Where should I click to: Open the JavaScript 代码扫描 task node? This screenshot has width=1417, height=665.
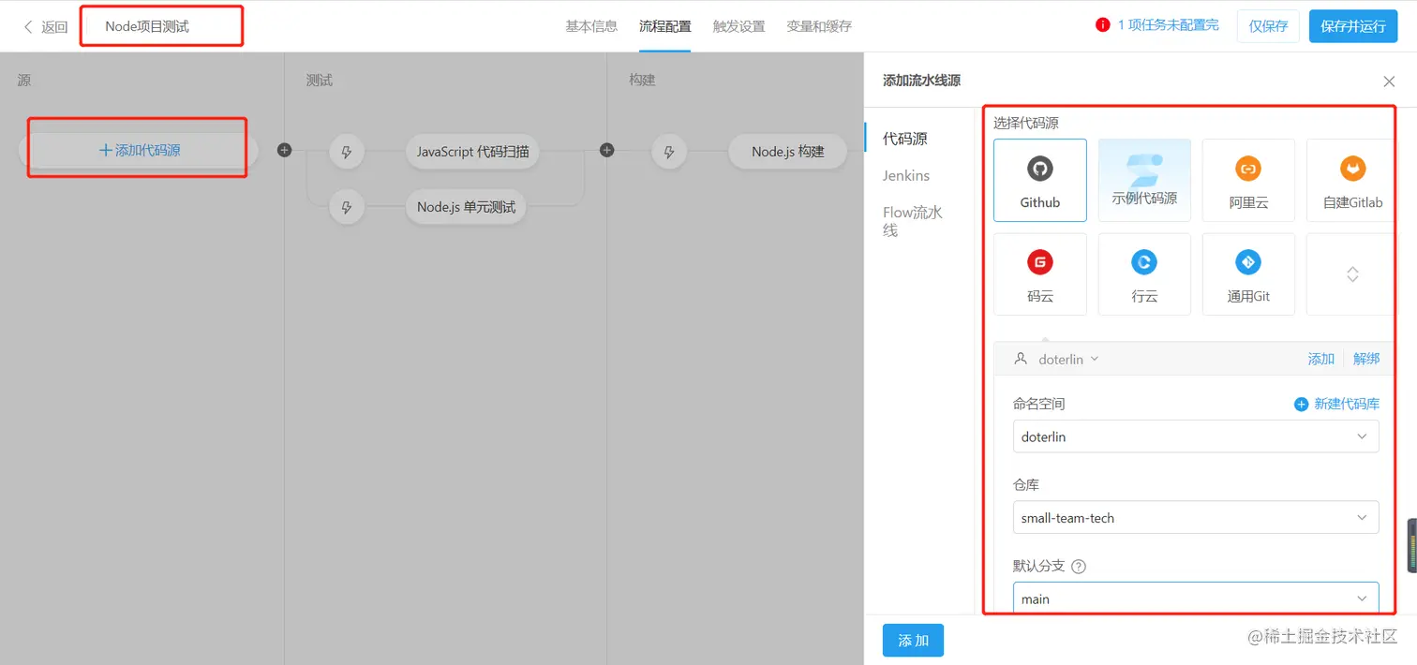472,151
